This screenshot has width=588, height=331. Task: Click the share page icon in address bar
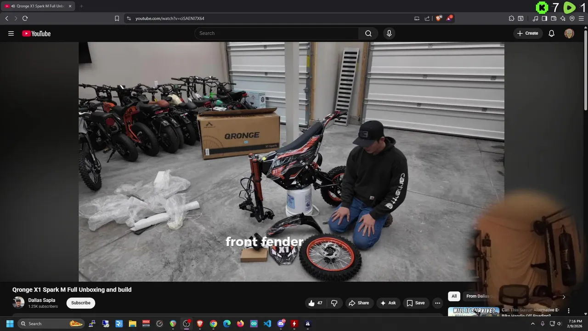(427, 18)
